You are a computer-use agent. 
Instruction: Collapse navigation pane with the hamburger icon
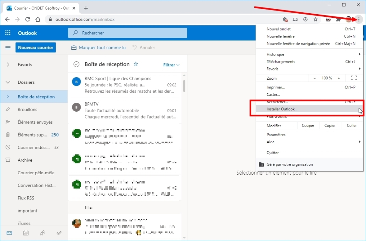[8, 47]
